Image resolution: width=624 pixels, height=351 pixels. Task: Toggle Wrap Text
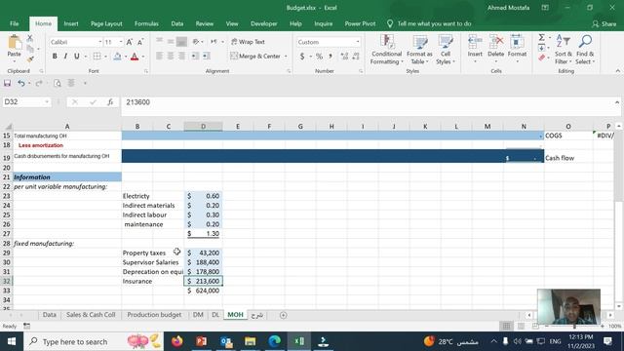[x=248, y=42]
